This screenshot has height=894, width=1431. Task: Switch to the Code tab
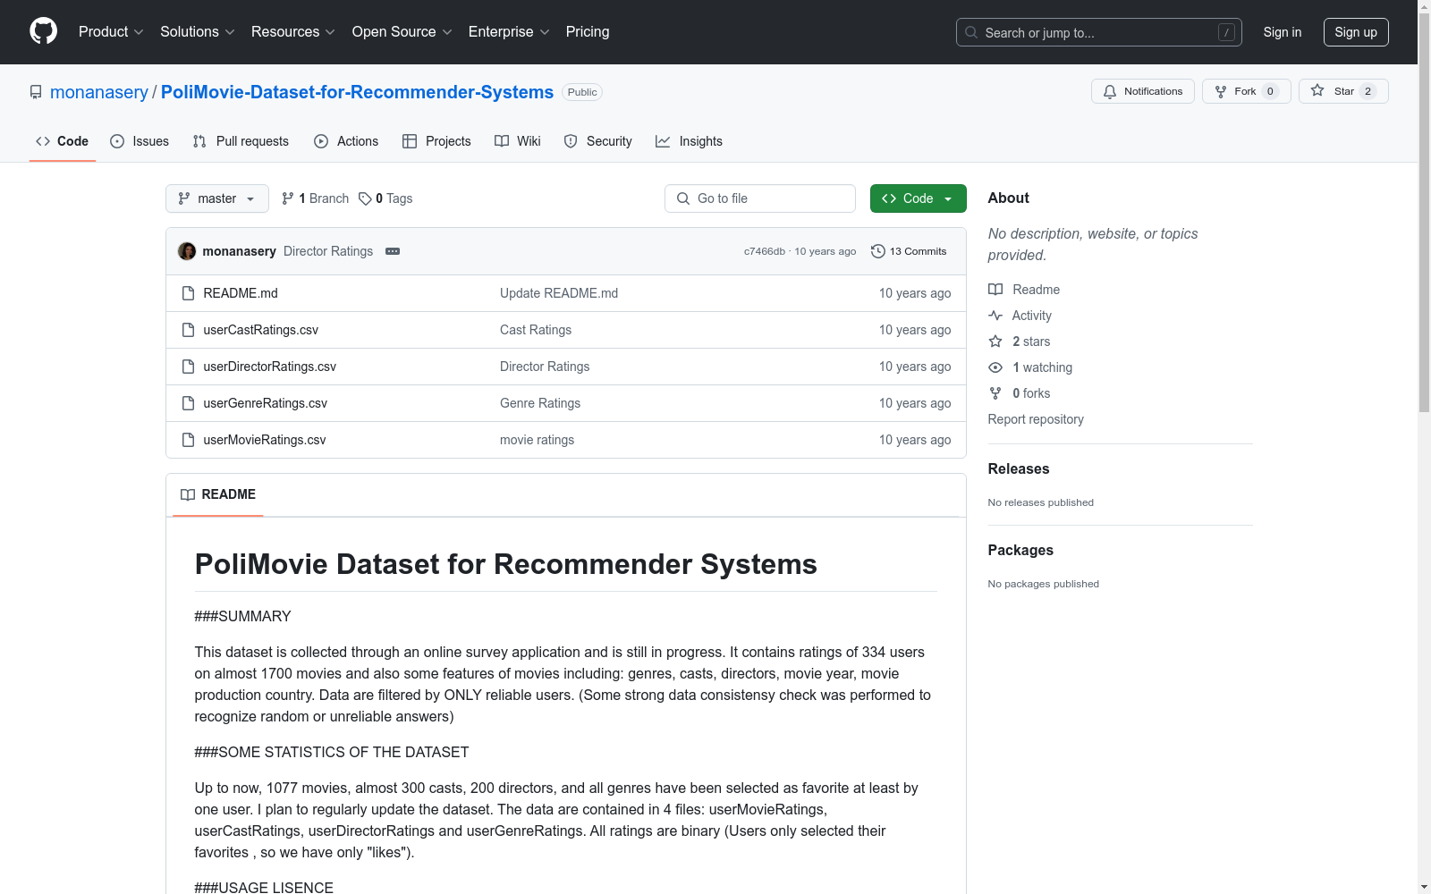click(62, 141)
